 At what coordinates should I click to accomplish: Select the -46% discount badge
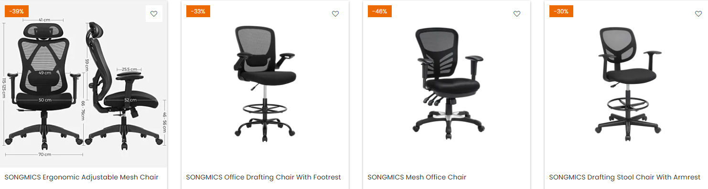[380, 11]
